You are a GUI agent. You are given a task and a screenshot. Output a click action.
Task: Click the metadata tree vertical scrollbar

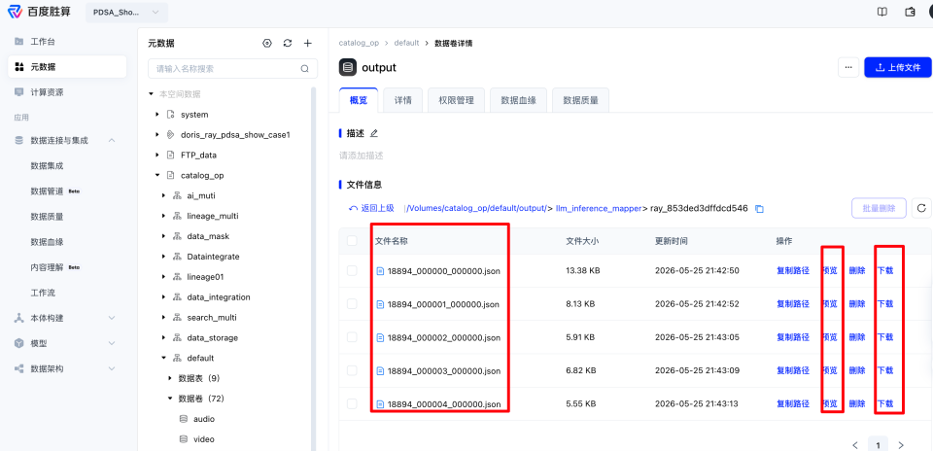tap(313, 267)
